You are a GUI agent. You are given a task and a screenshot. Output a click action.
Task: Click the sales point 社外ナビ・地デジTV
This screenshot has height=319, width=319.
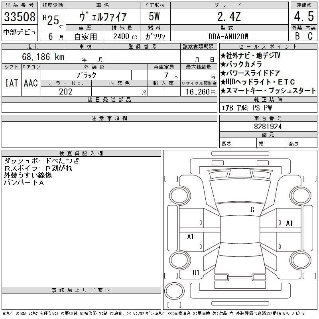[x=250, y=55]
